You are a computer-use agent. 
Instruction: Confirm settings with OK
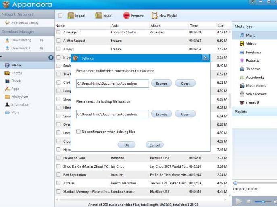point(127,145)
